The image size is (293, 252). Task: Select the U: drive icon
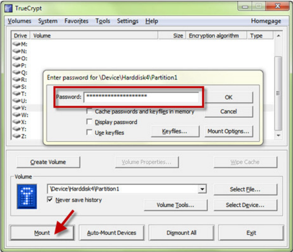[x=16, y=101]
